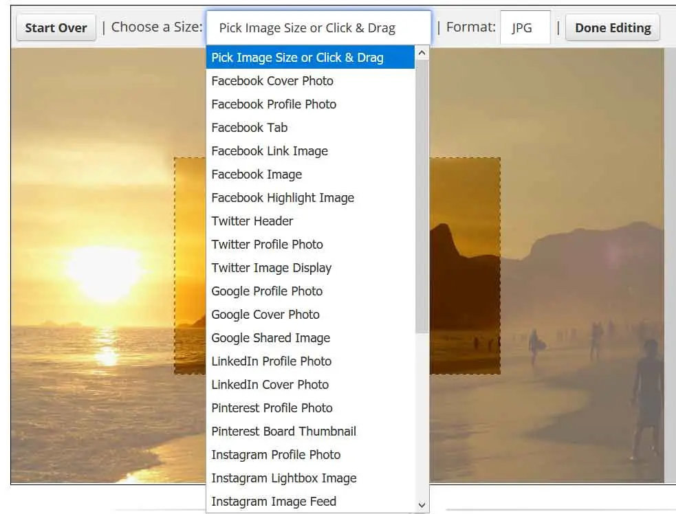Select Google Shared Image option
Screen dimensions: 676x514
point(310,338)
